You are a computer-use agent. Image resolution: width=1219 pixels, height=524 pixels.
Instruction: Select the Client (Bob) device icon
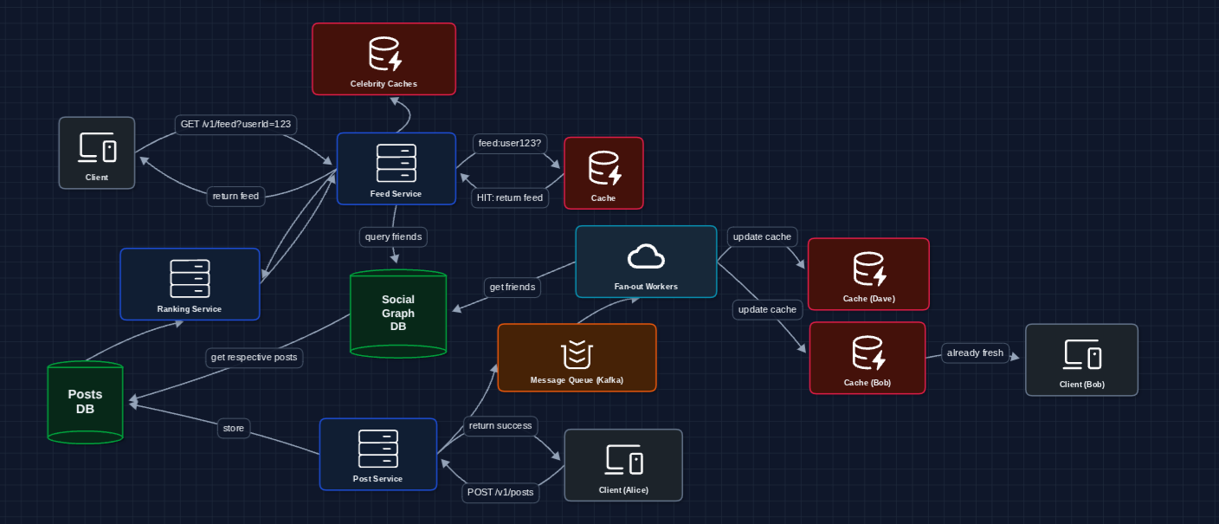click(x=1081, y=353)
